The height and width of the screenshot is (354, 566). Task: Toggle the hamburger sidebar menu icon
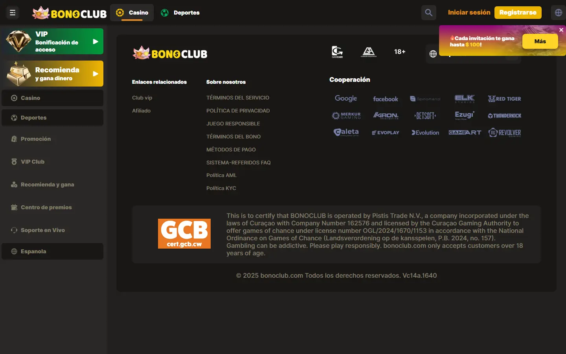[13, 13]
